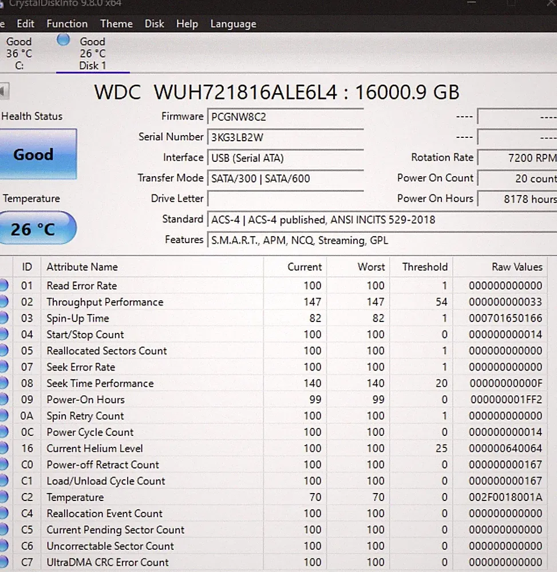Viewport: 557px width, 572px height.
Task: Click status dot for UltraDMA CRC Error Count
Action: (3, 562)
